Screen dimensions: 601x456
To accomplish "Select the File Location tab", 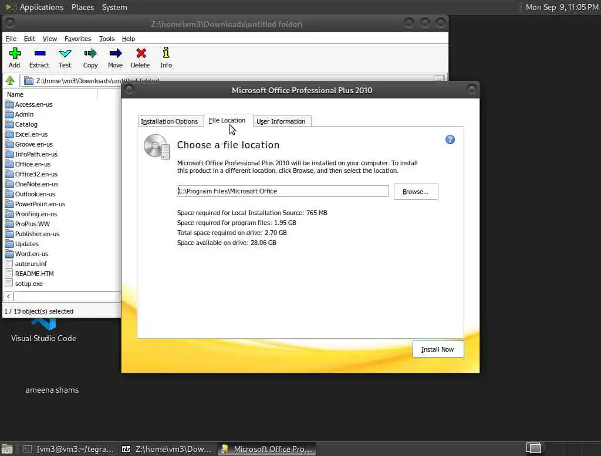I will point(227,120).
